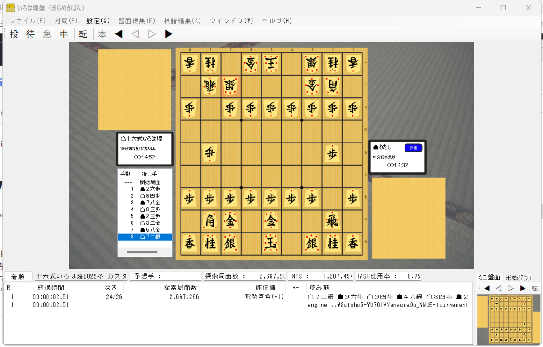Click the 本 (main line) toolbar button

click(x=103, y=34)
